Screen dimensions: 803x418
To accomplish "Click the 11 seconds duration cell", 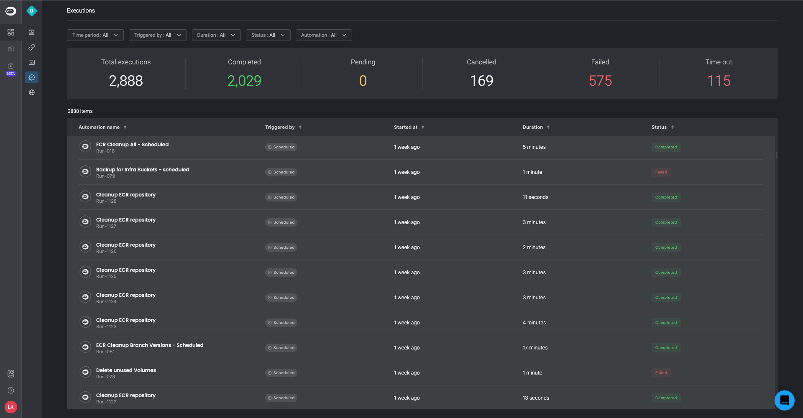I will click(535, 197).
